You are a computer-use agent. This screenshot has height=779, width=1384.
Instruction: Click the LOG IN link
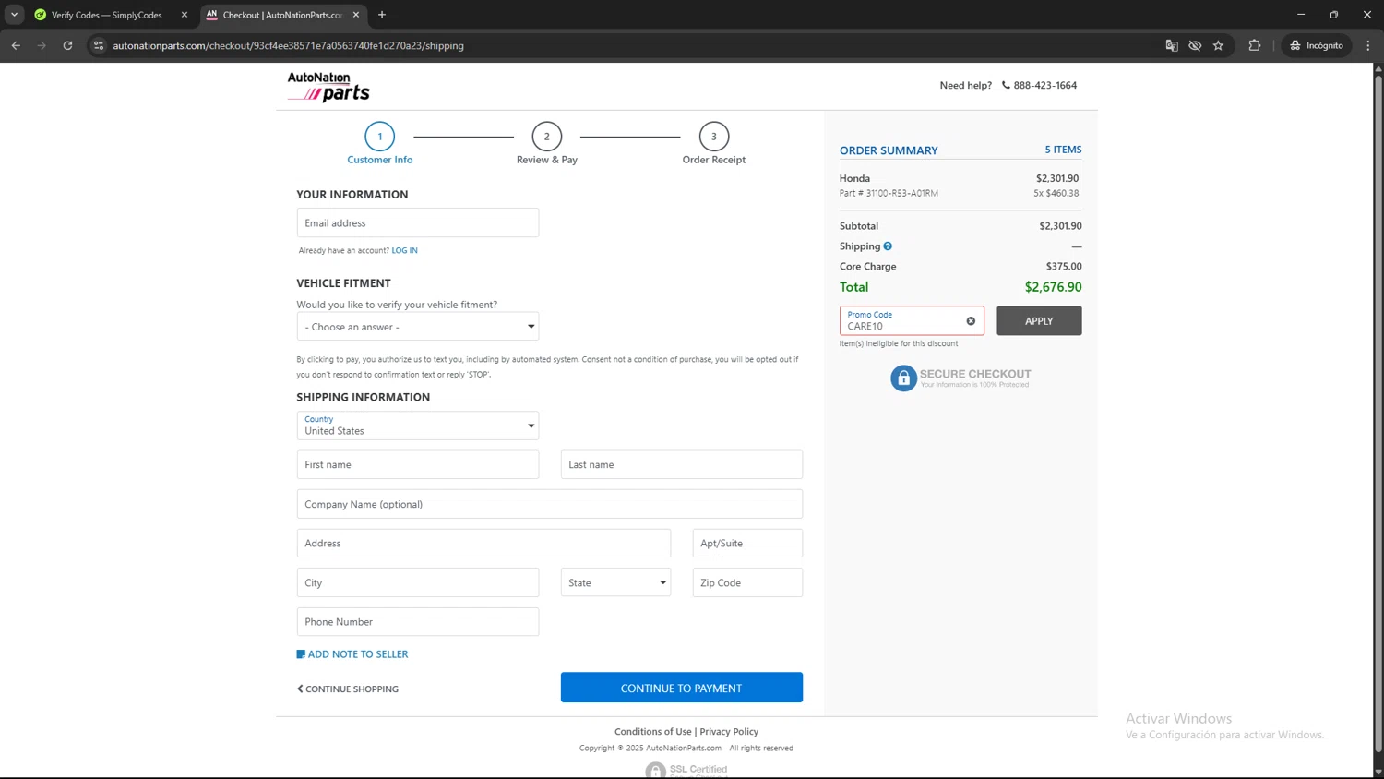click(404, 250)
